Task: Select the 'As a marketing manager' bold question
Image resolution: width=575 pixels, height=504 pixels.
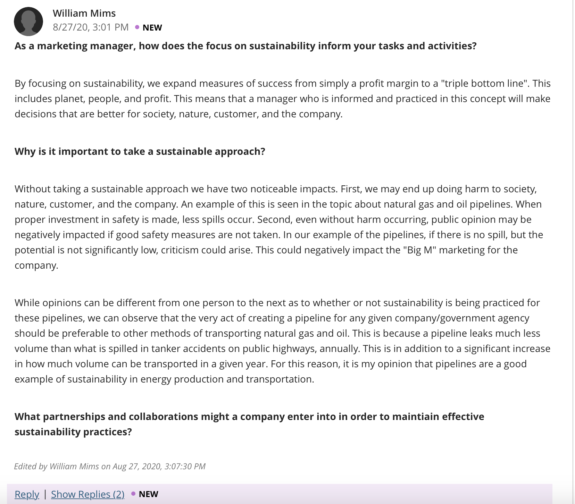Action: [245, 46]
